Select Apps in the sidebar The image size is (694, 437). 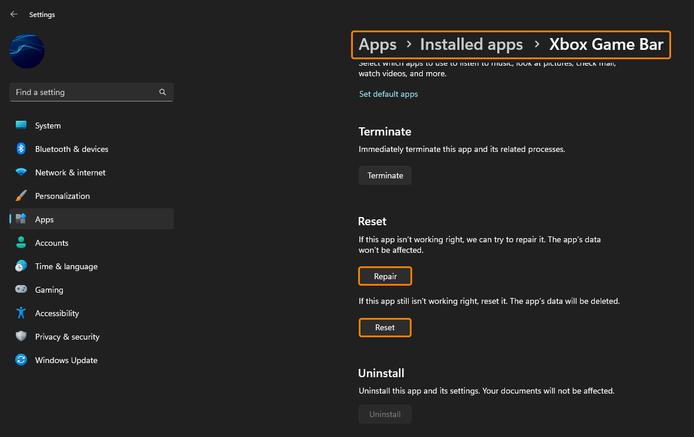coord(91,219)
